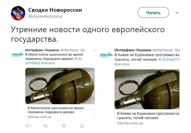Open the left embedded tweet's chevron menu
The height and width of the screenshot is (133, 191).
pyautogui.click(x=94, y=50)
